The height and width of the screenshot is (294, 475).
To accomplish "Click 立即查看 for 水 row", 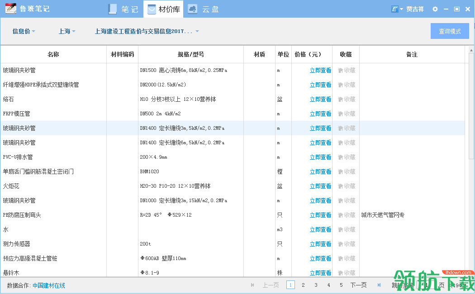I will [x=320, y=229].
